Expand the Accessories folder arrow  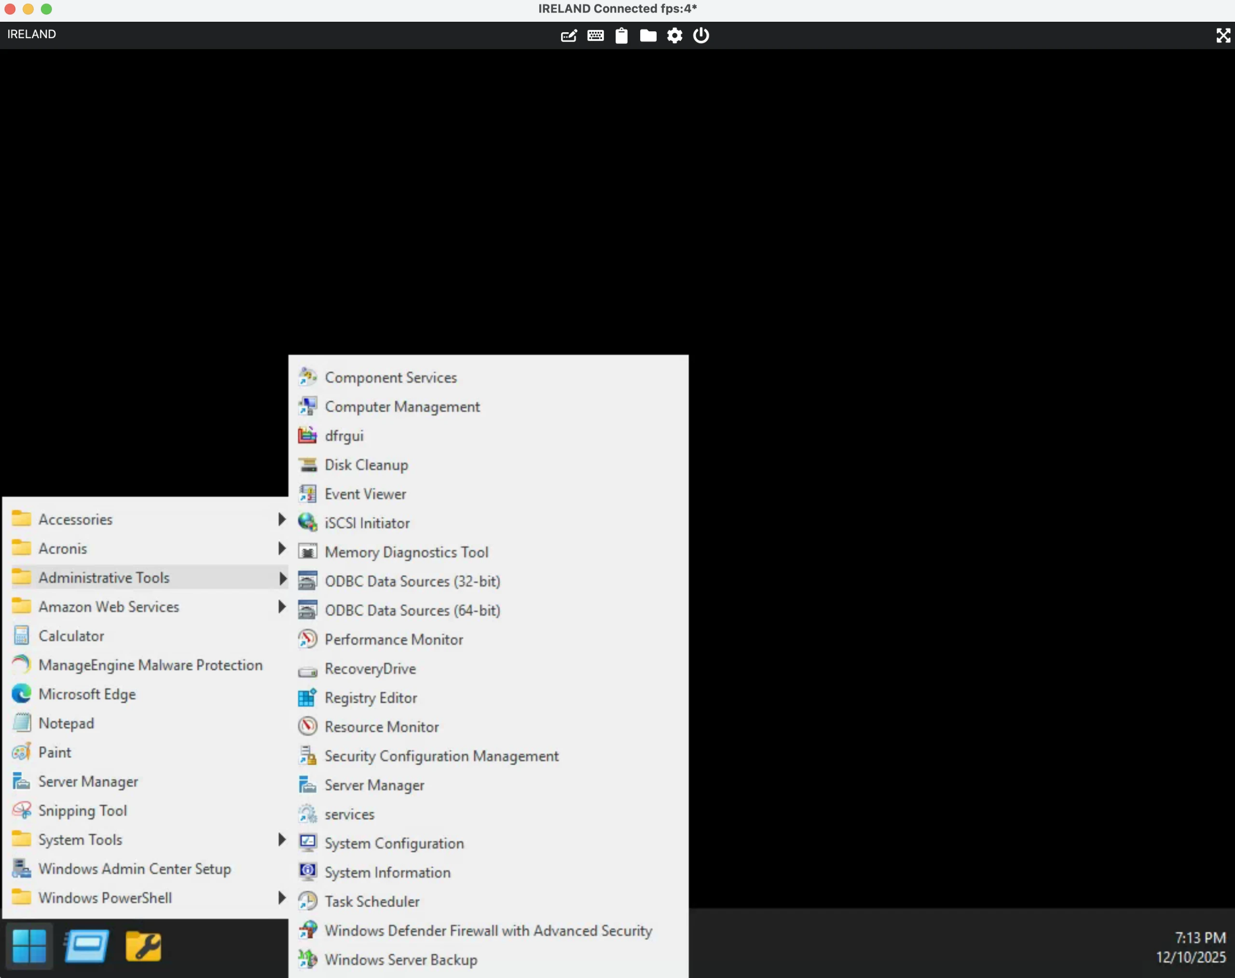[x=282, y=519]
